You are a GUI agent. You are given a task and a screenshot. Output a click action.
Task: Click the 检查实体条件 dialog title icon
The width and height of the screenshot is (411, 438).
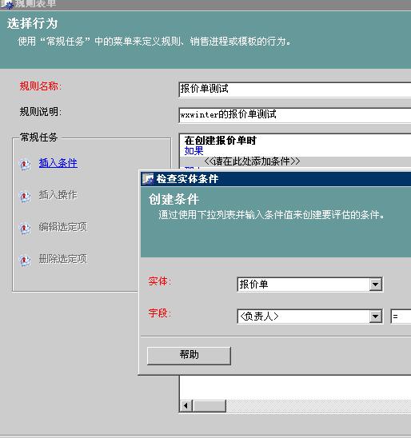[148, 179]
